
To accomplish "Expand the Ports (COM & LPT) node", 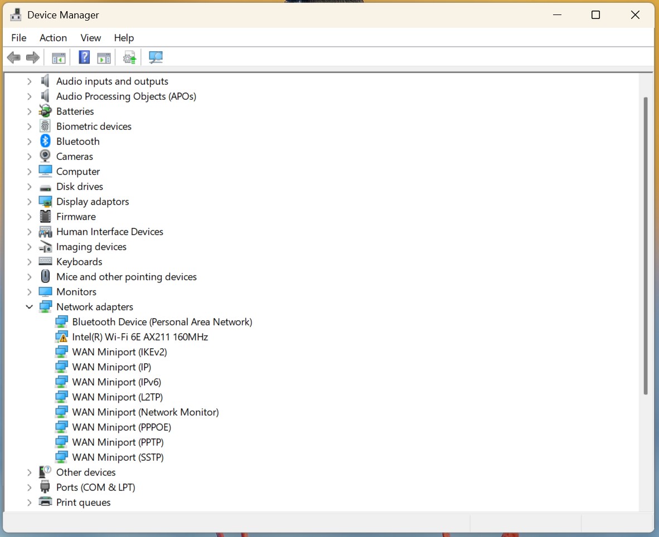I will [x=30, y=487].
